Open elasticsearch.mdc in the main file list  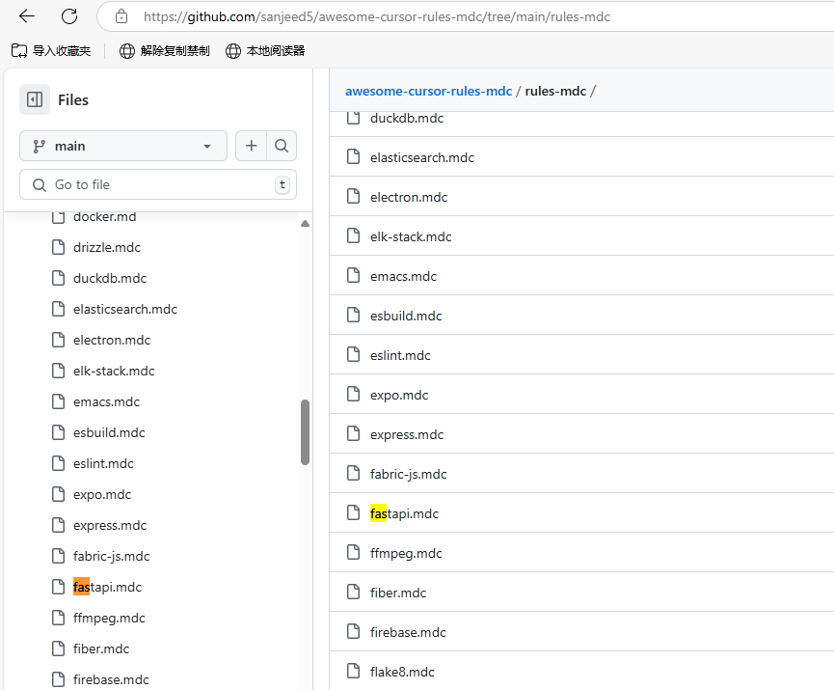click(421, 157)
